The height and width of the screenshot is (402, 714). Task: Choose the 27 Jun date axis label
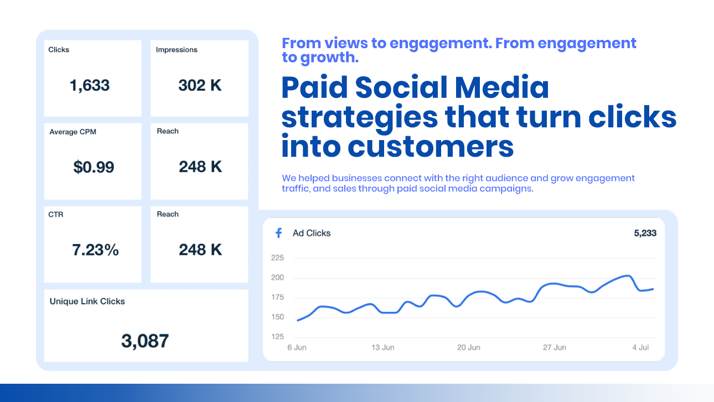[555, 347]
